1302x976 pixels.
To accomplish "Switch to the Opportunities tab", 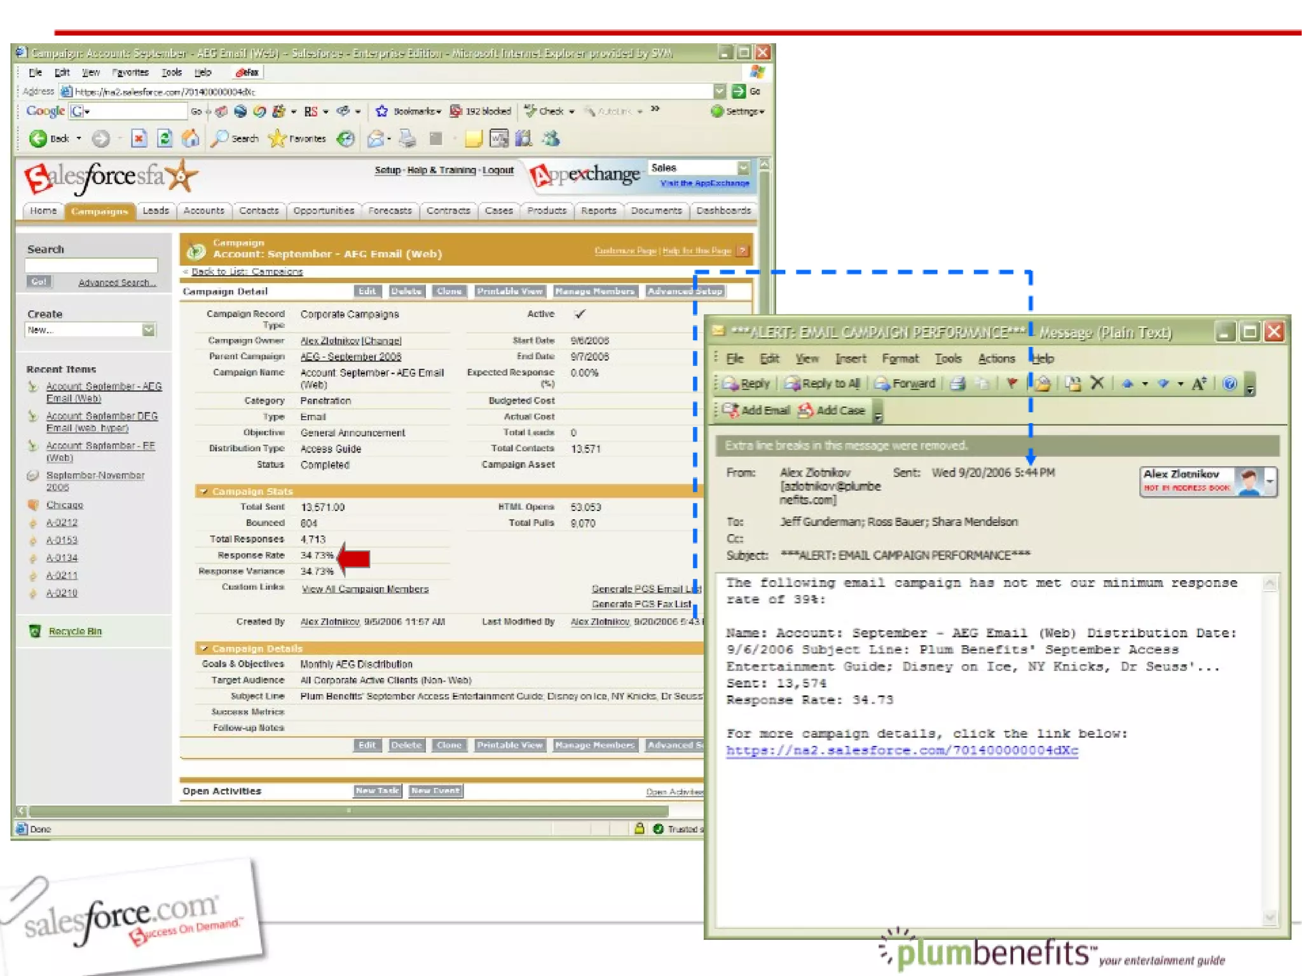I will click(x=324, y=210).
